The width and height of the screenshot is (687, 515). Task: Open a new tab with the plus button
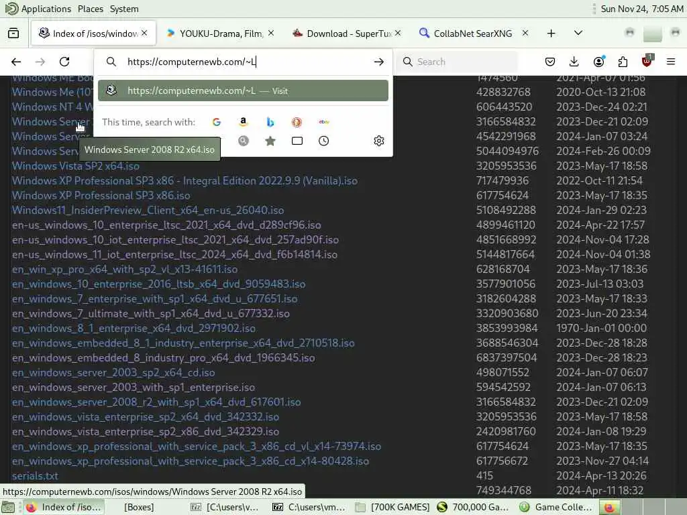coord(551,34)
